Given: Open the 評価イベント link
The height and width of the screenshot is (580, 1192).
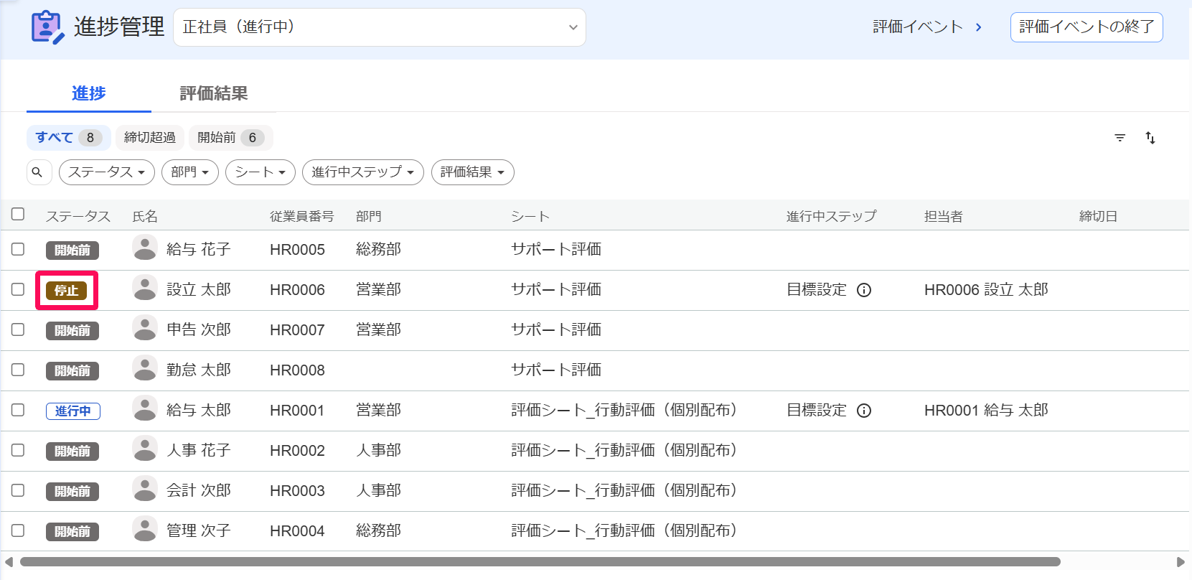Looking at the screenshot, I should tap(927, 27).
